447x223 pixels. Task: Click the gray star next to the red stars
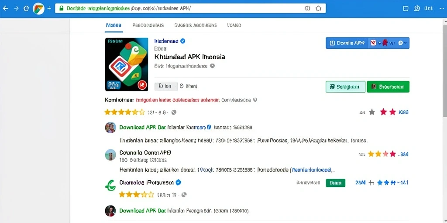click(372, 112)
